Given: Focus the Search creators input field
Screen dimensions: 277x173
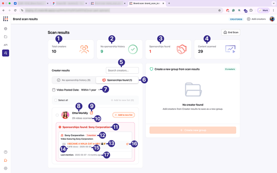Looking at the screenshot, I should point(122,70).
